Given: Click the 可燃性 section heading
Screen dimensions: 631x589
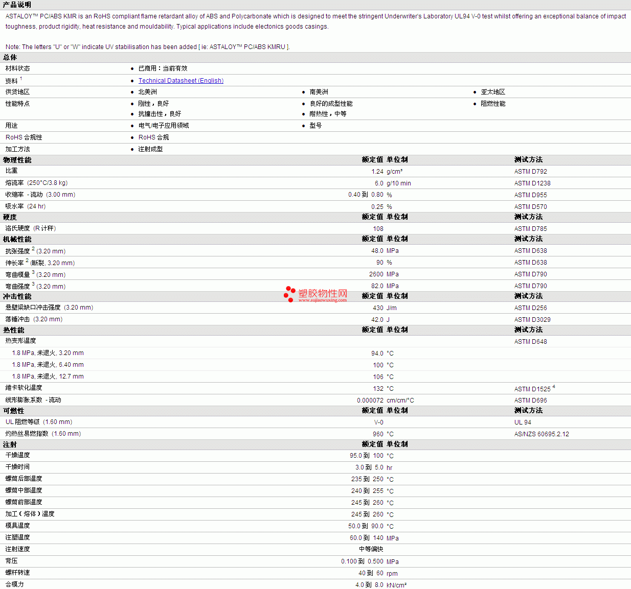Looking at the screenshot, I should (14, 411).
